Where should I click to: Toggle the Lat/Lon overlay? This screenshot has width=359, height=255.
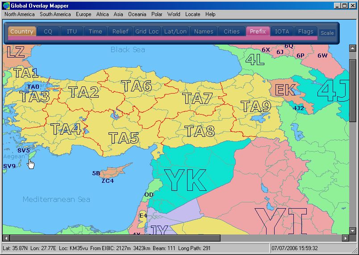click(175, 31)
